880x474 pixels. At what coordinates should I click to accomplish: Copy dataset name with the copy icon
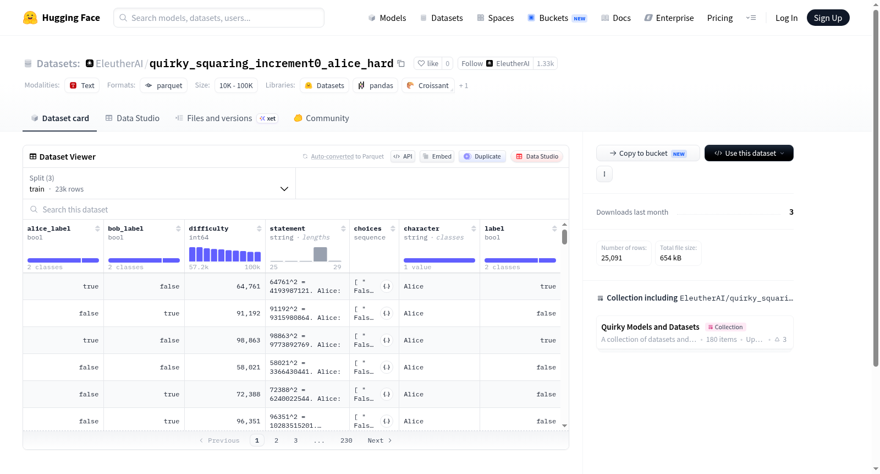coord(402,64)
